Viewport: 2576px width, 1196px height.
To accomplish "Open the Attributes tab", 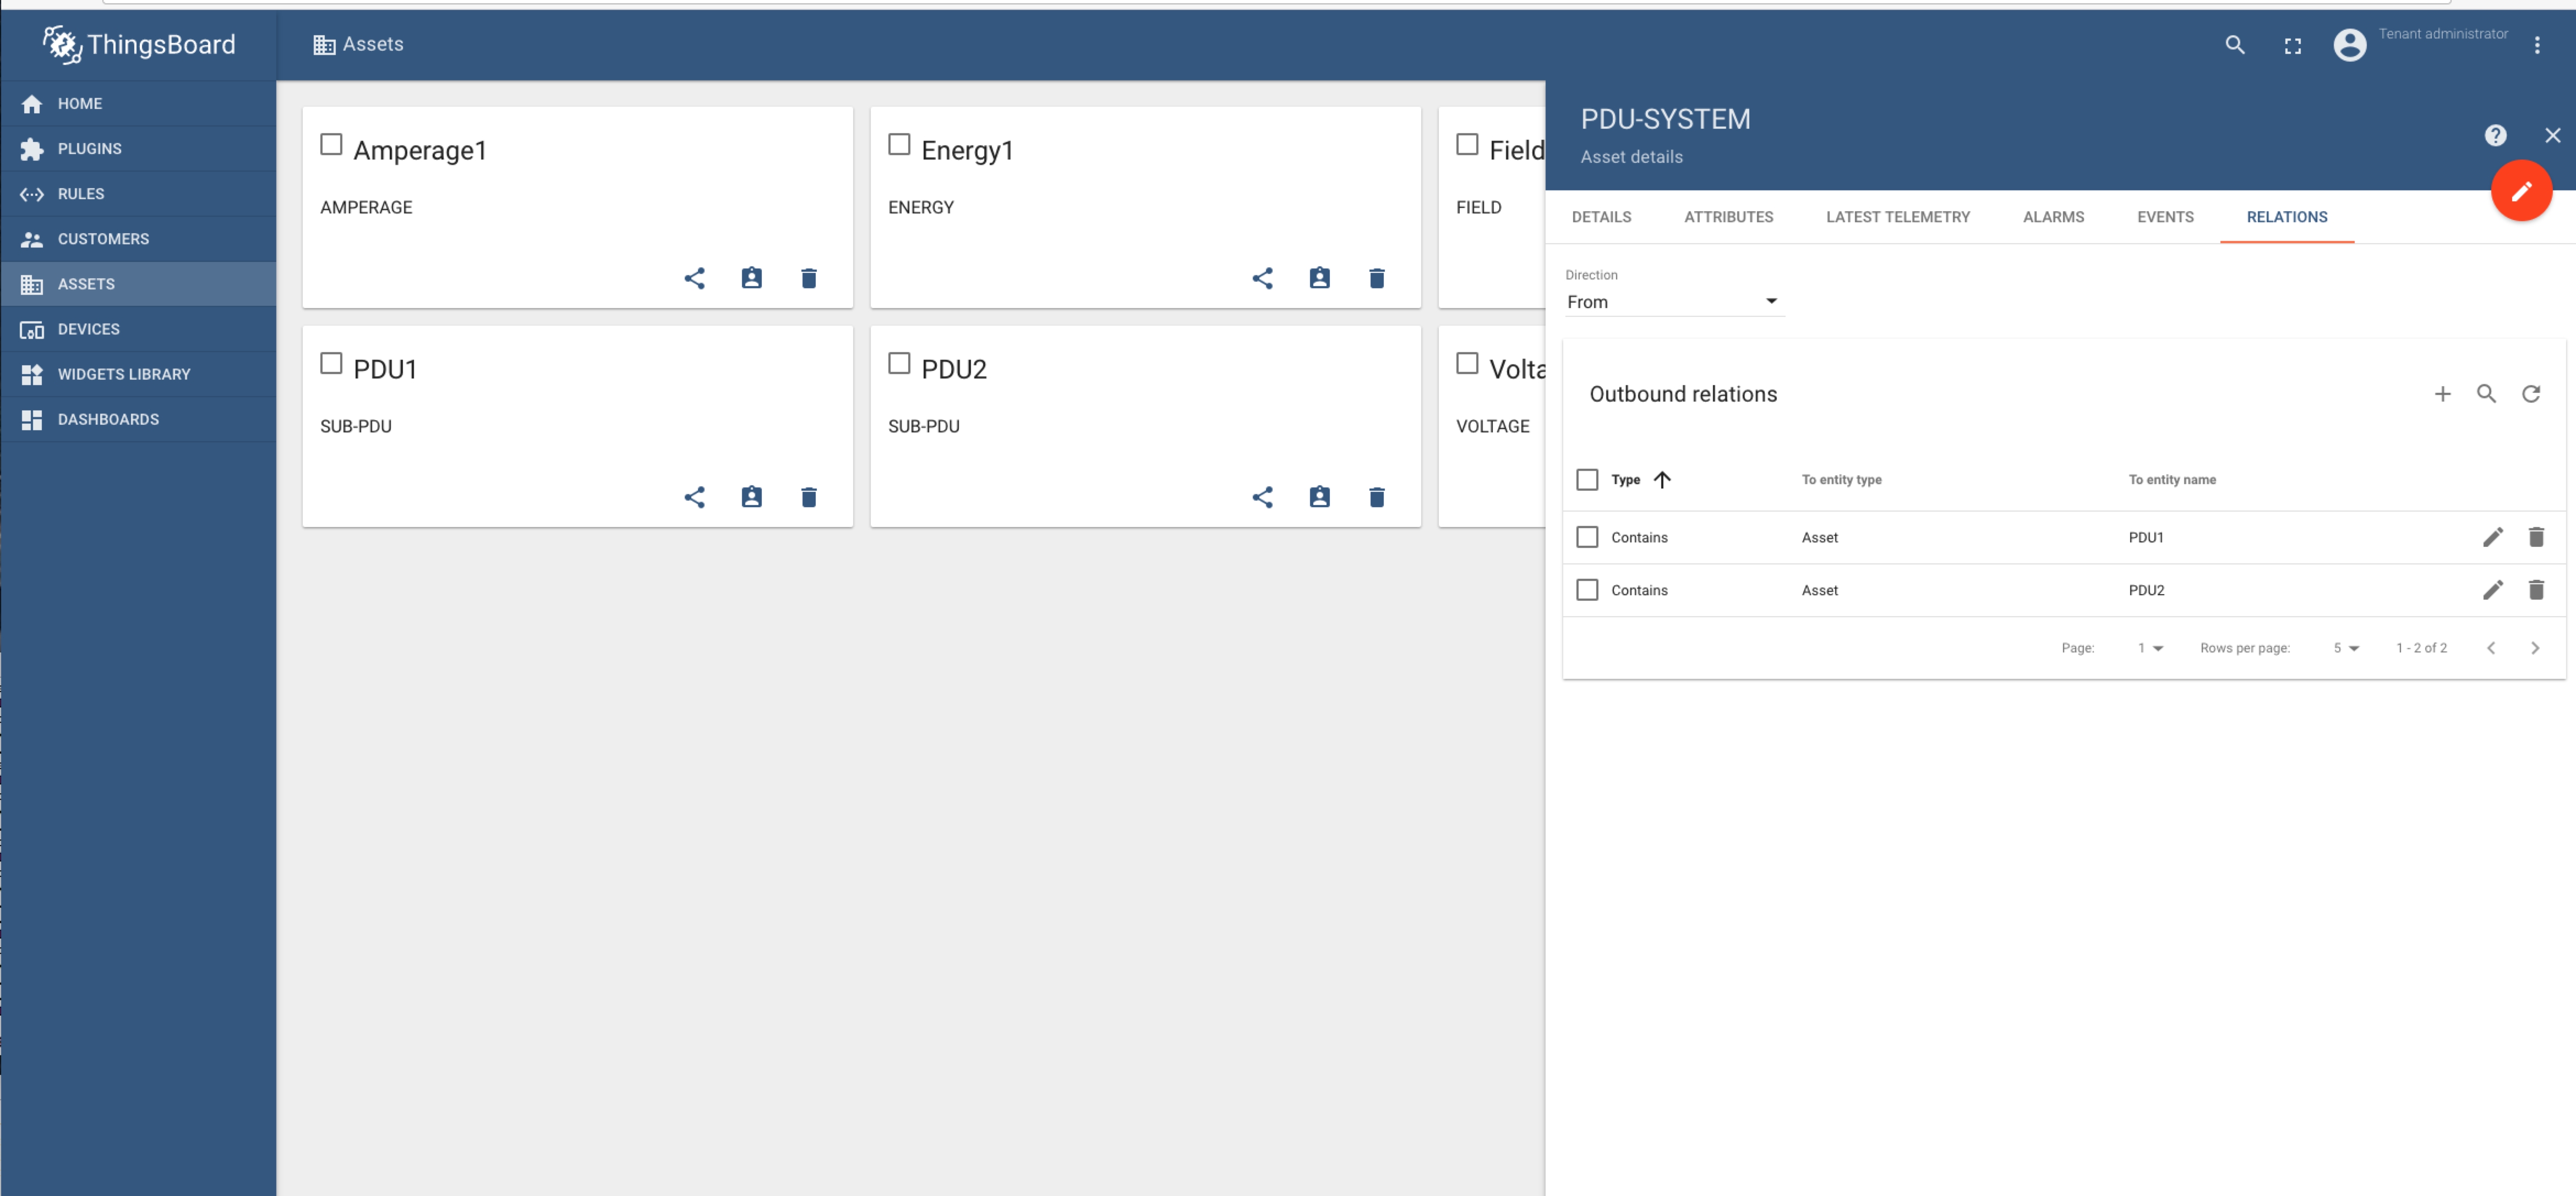I will [x=1728, y=217].
